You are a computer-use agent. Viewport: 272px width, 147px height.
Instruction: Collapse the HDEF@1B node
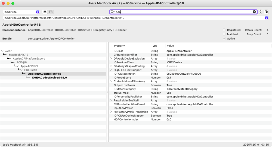click(21, 70)
